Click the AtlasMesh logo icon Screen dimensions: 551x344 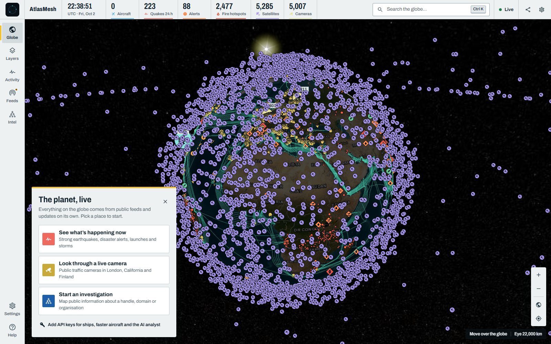(12, 9)
